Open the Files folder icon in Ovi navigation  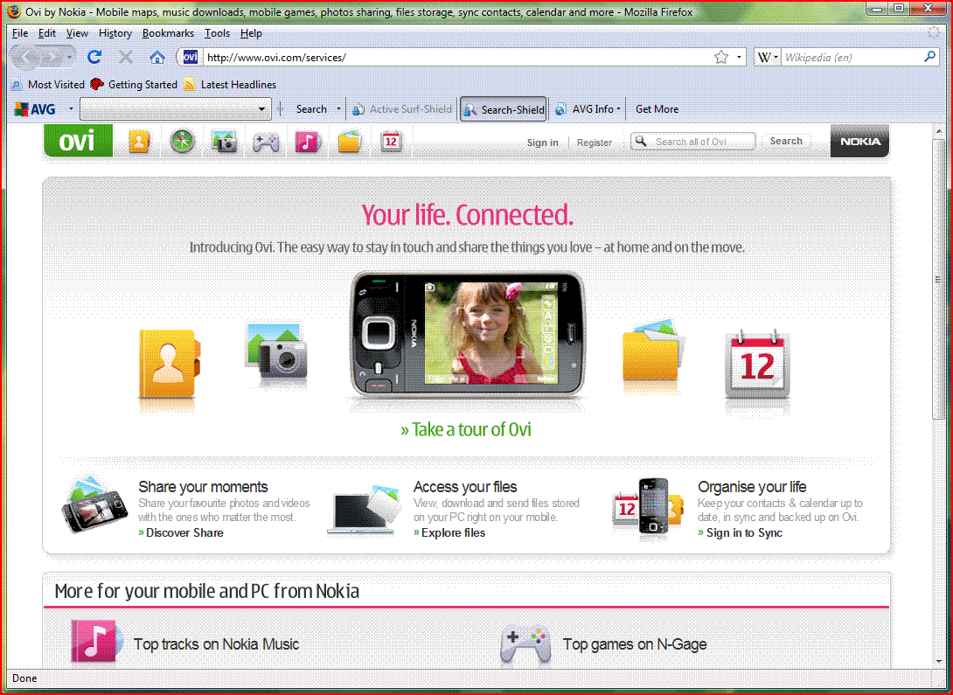[x=350, y=142]
